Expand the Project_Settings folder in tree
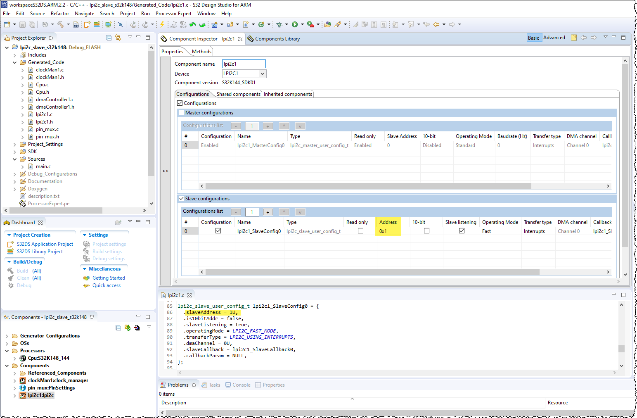Screen dimensions: 637x418 coord(15,145)
